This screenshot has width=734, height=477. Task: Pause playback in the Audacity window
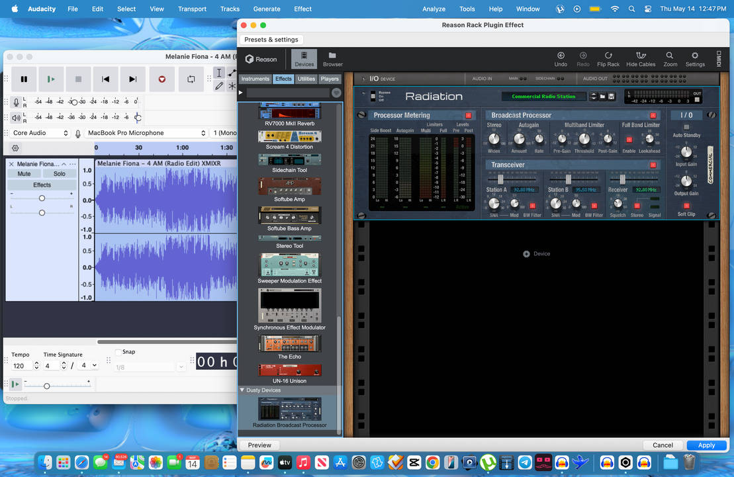pyautogui.click(x=24, y=79)
